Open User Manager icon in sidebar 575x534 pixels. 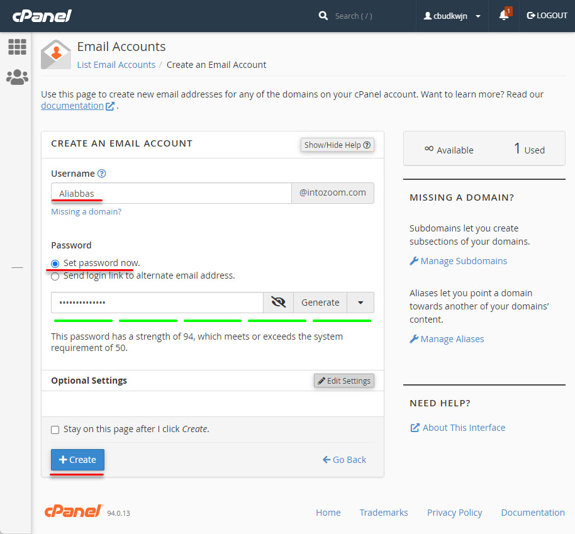pyautogui.click(x=17, y=77)
